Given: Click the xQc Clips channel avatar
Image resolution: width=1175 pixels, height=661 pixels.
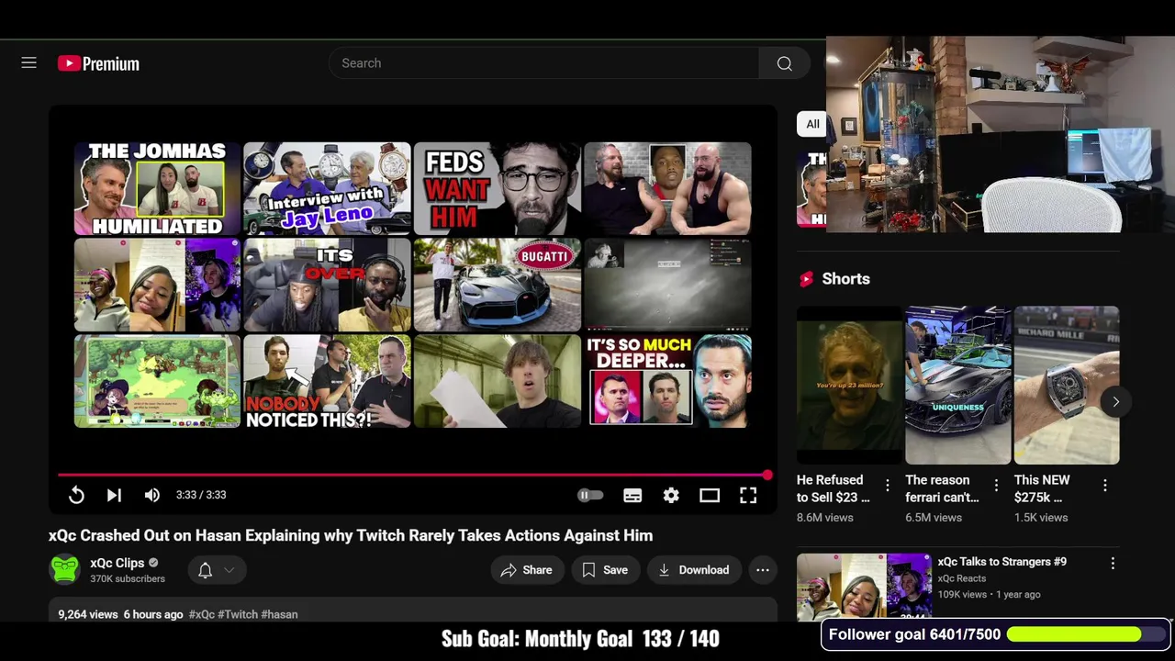Looking at the screenshot, I should [64, 570].
